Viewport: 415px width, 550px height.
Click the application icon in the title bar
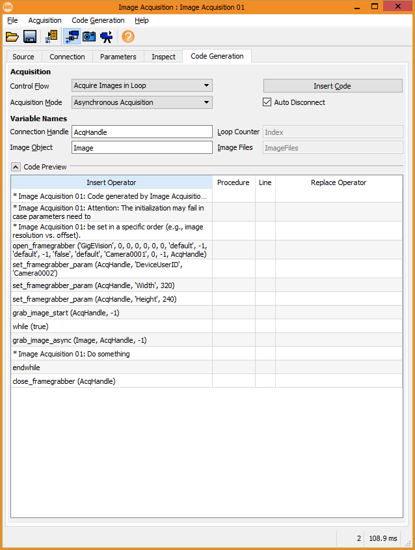tap(8, 6)
